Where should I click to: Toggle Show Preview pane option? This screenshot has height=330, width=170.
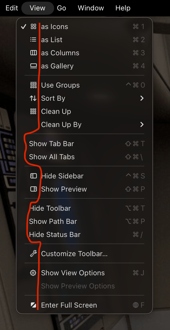point(64,189)
